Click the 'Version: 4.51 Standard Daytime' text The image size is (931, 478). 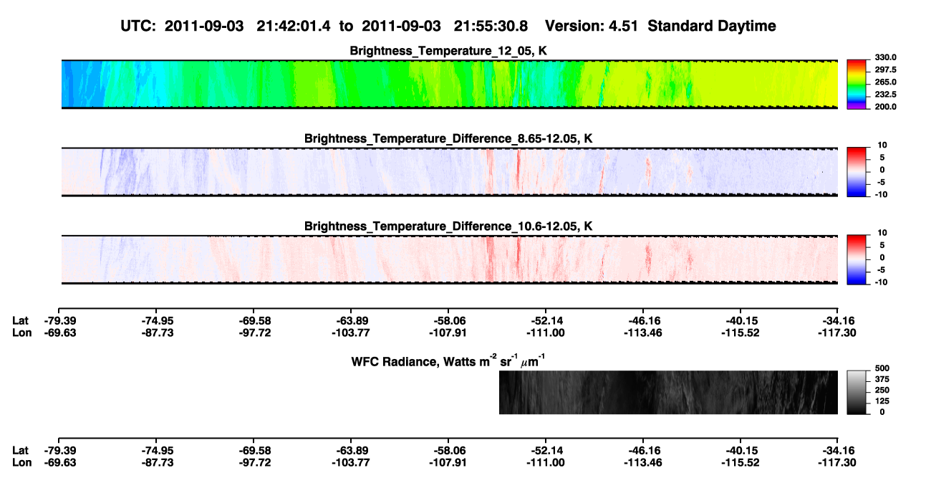(660, 26)
